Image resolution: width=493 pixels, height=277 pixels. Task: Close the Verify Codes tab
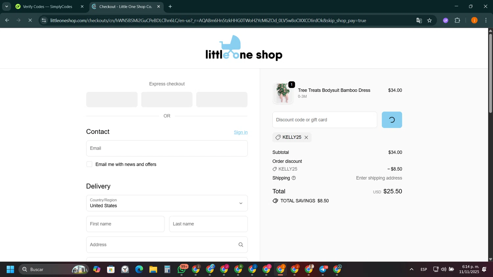coord(82,7)
